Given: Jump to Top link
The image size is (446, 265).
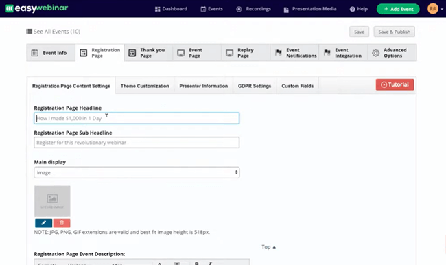Looking at the screenshot, I should (x=268, y=246).
